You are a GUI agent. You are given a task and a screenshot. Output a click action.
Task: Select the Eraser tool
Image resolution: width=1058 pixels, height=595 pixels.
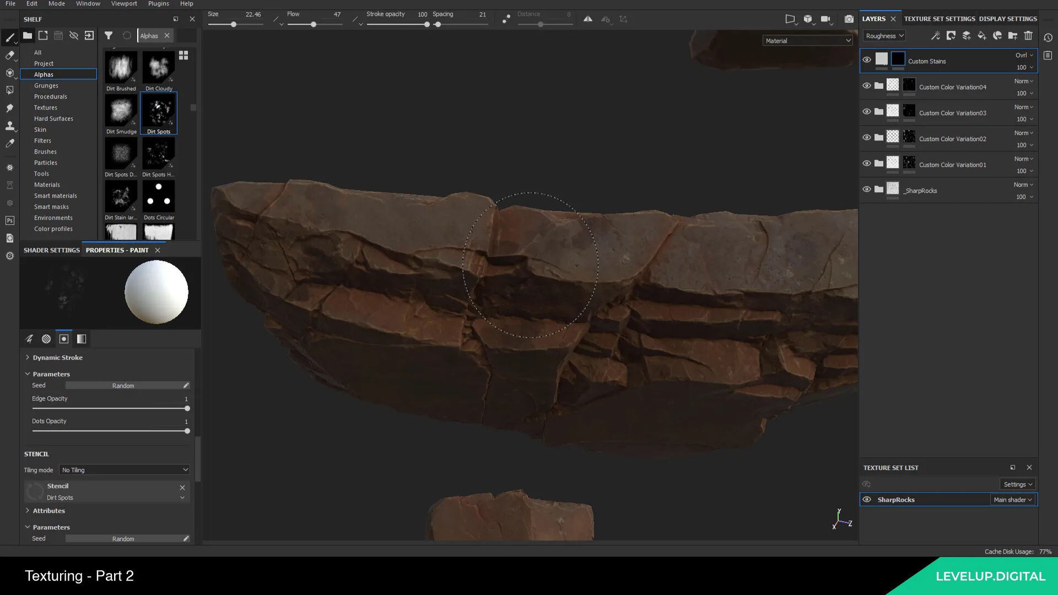(10, 55)
